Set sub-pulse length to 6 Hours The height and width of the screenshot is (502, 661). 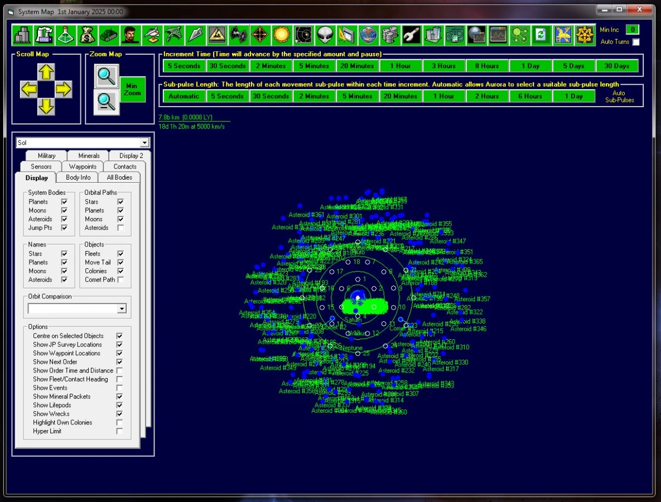coord(530,96)
